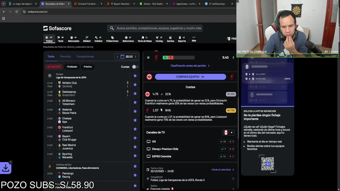Upvote the VIX channel
The image size is (340, 191).
pos(223,142)
